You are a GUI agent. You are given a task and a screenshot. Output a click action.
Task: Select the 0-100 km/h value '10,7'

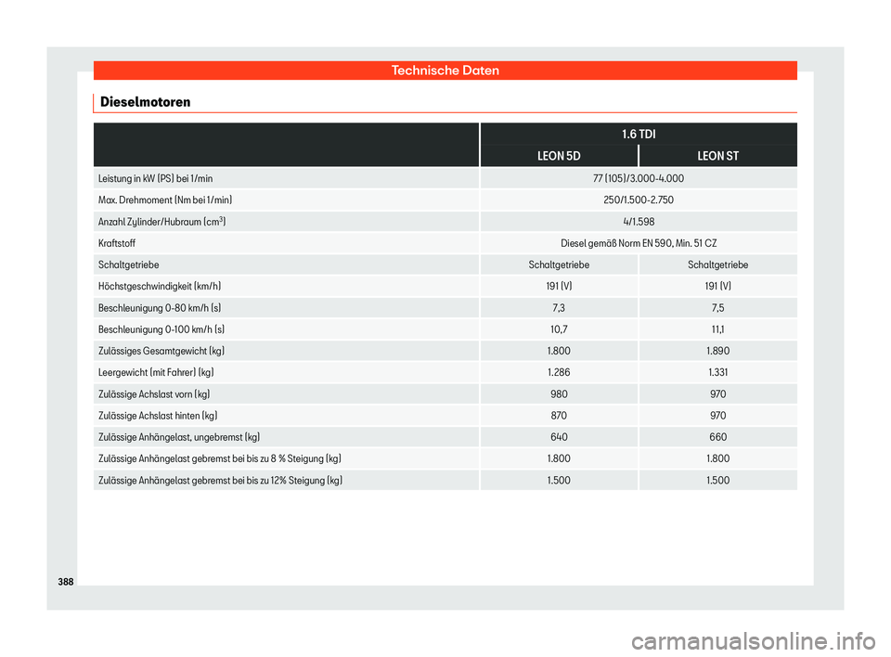point(559,329)
